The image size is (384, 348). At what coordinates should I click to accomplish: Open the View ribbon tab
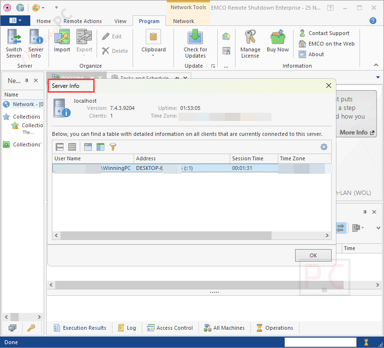coord(120,21)
